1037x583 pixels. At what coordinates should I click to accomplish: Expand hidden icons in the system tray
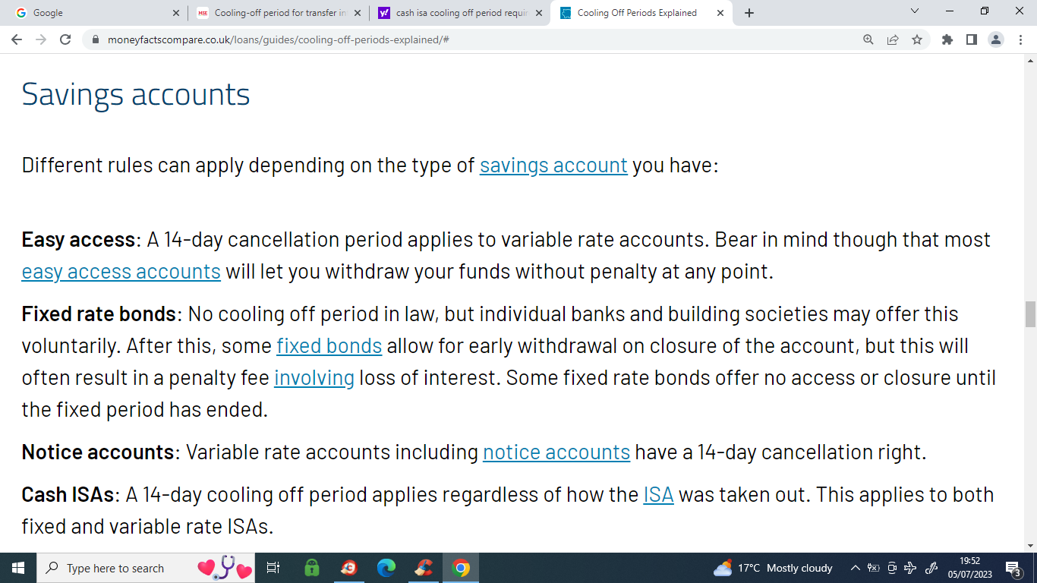coord(856,568)
